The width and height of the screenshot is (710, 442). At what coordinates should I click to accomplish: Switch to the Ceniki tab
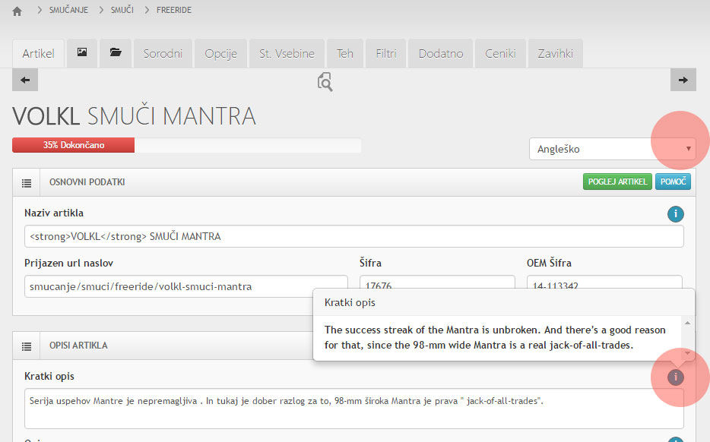pyautogui.click(x=500, y=53)
